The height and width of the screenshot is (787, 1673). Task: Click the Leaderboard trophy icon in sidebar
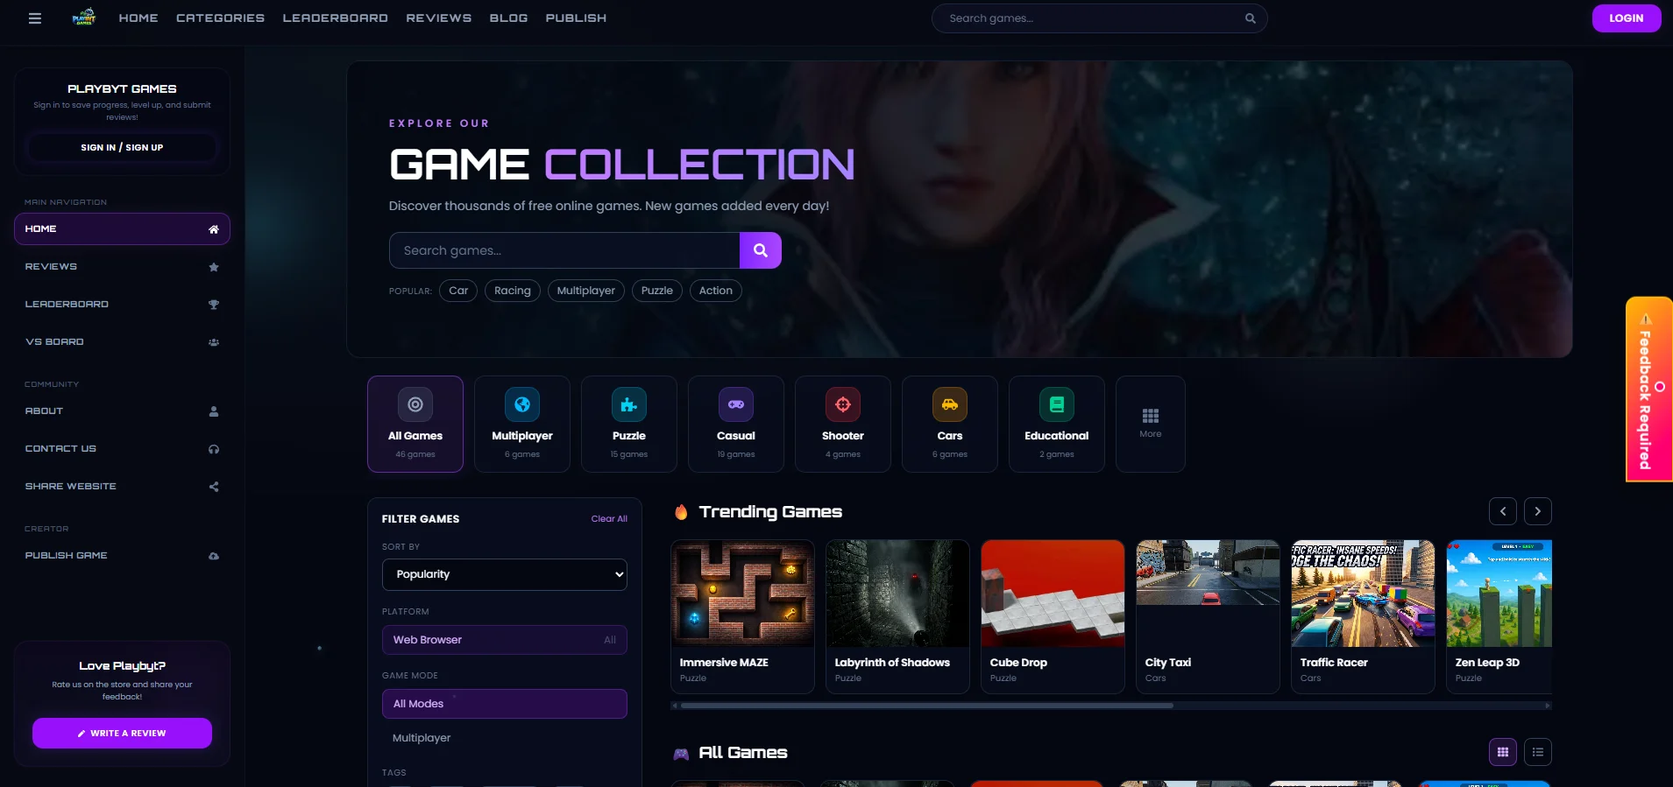point(214,305)
